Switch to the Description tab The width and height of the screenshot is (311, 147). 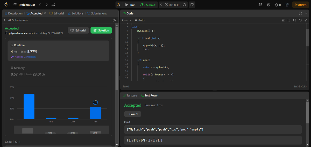[13, 13]
